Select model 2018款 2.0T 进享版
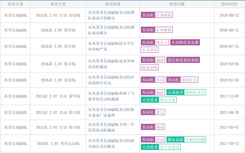 tap(58, 46)
